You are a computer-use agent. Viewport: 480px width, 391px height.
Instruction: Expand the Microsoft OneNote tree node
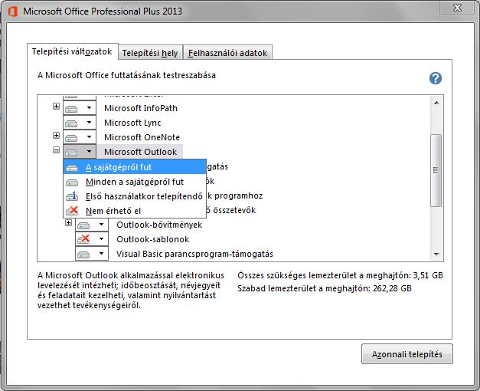(x=56, y=135)
